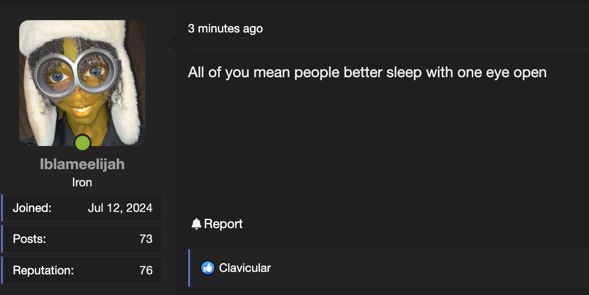The width and height of the screenshot is (589, 295).
Task: Click the "Posts:" label
Action: [x=30, y=239]
